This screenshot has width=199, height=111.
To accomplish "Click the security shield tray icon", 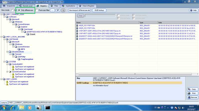I will pyautogui.click(x=172, y=108).
